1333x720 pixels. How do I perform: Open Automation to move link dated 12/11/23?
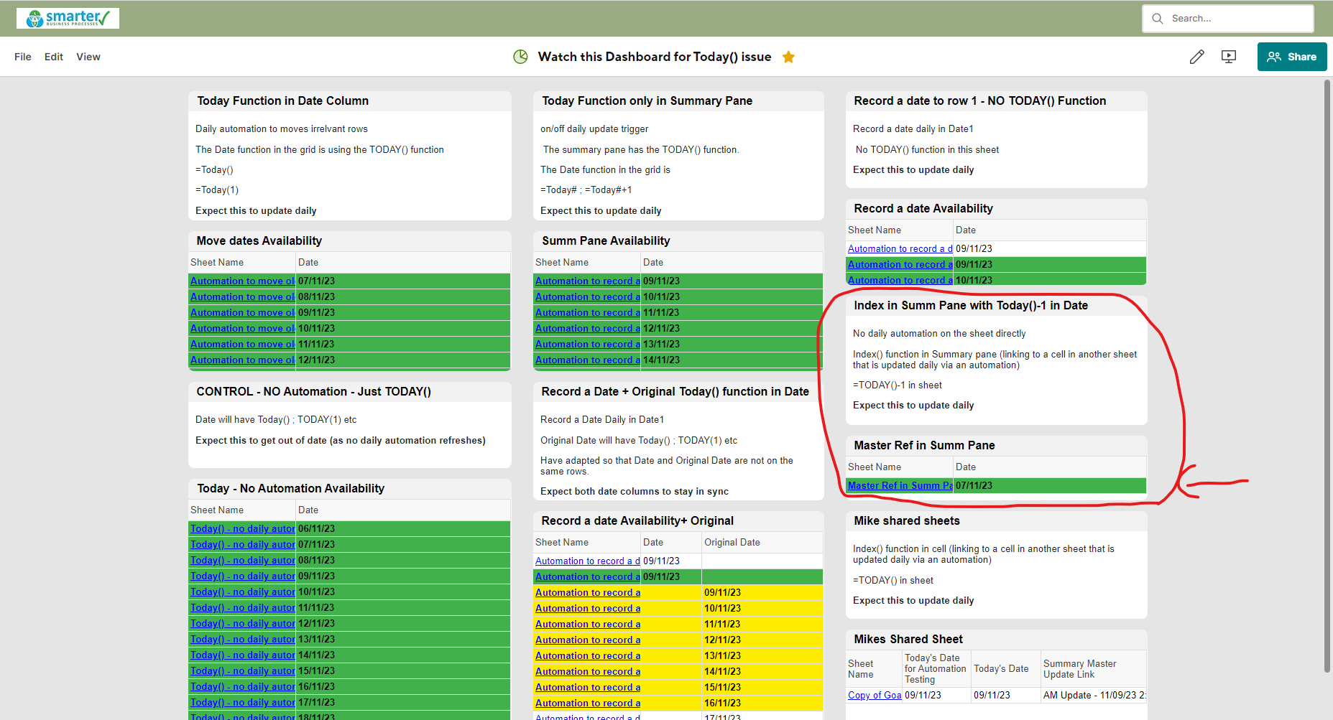[242, 360]
